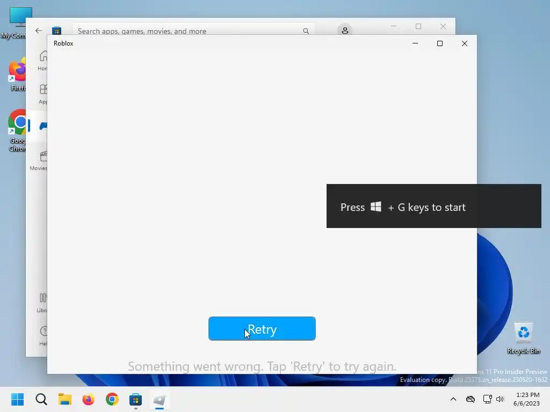Select Google Chrome desktop shortcut
Screen dimensions: 550x412
[17, 131]
